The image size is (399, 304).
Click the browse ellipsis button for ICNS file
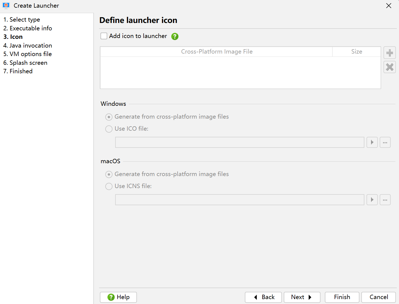pyautogui.click(x=385, y=200)
